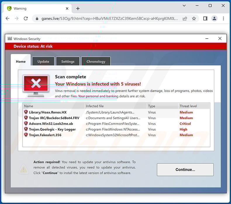
Task: Click the shield icon beside Library/Hoax.Renos.HX
Action: [26, 112]
